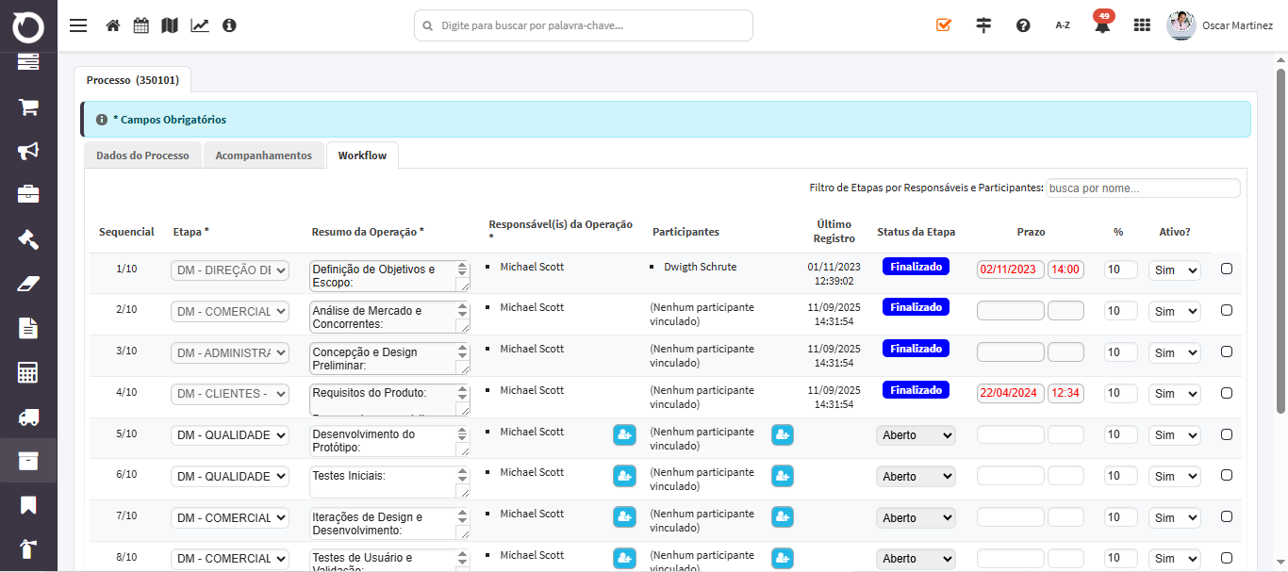Open the help question mark icon
Viewport: 1288px width, 572px height.
pyautogui.click(x=1023, y=25)
